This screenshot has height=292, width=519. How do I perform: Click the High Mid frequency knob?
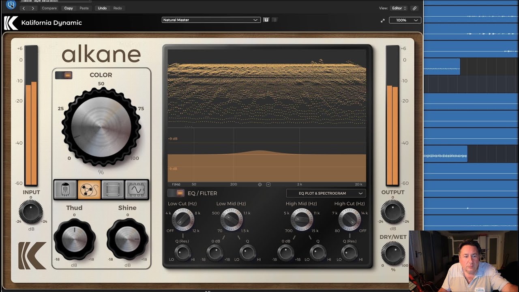[302, 220]
